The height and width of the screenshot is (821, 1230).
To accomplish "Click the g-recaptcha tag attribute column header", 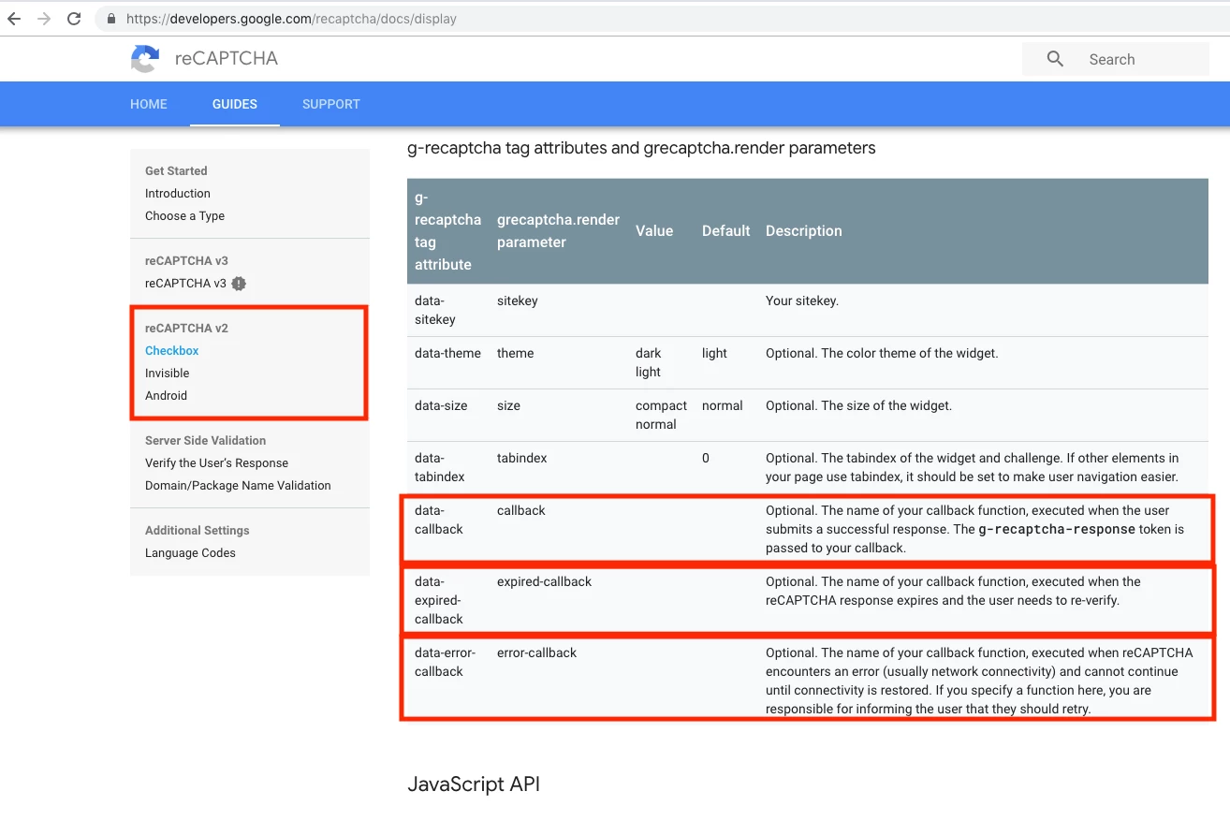I will point(448,231).
